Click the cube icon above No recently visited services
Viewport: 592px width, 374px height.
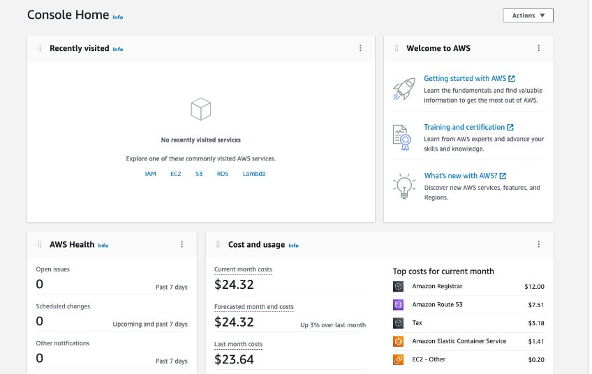tap(200, 109)
